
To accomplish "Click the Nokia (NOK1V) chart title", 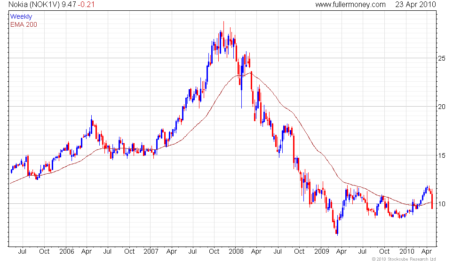I will [x=34, y=4].
